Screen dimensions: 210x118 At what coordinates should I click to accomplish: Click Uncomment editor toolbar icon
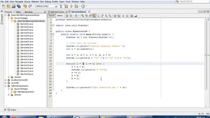[136, 16]
